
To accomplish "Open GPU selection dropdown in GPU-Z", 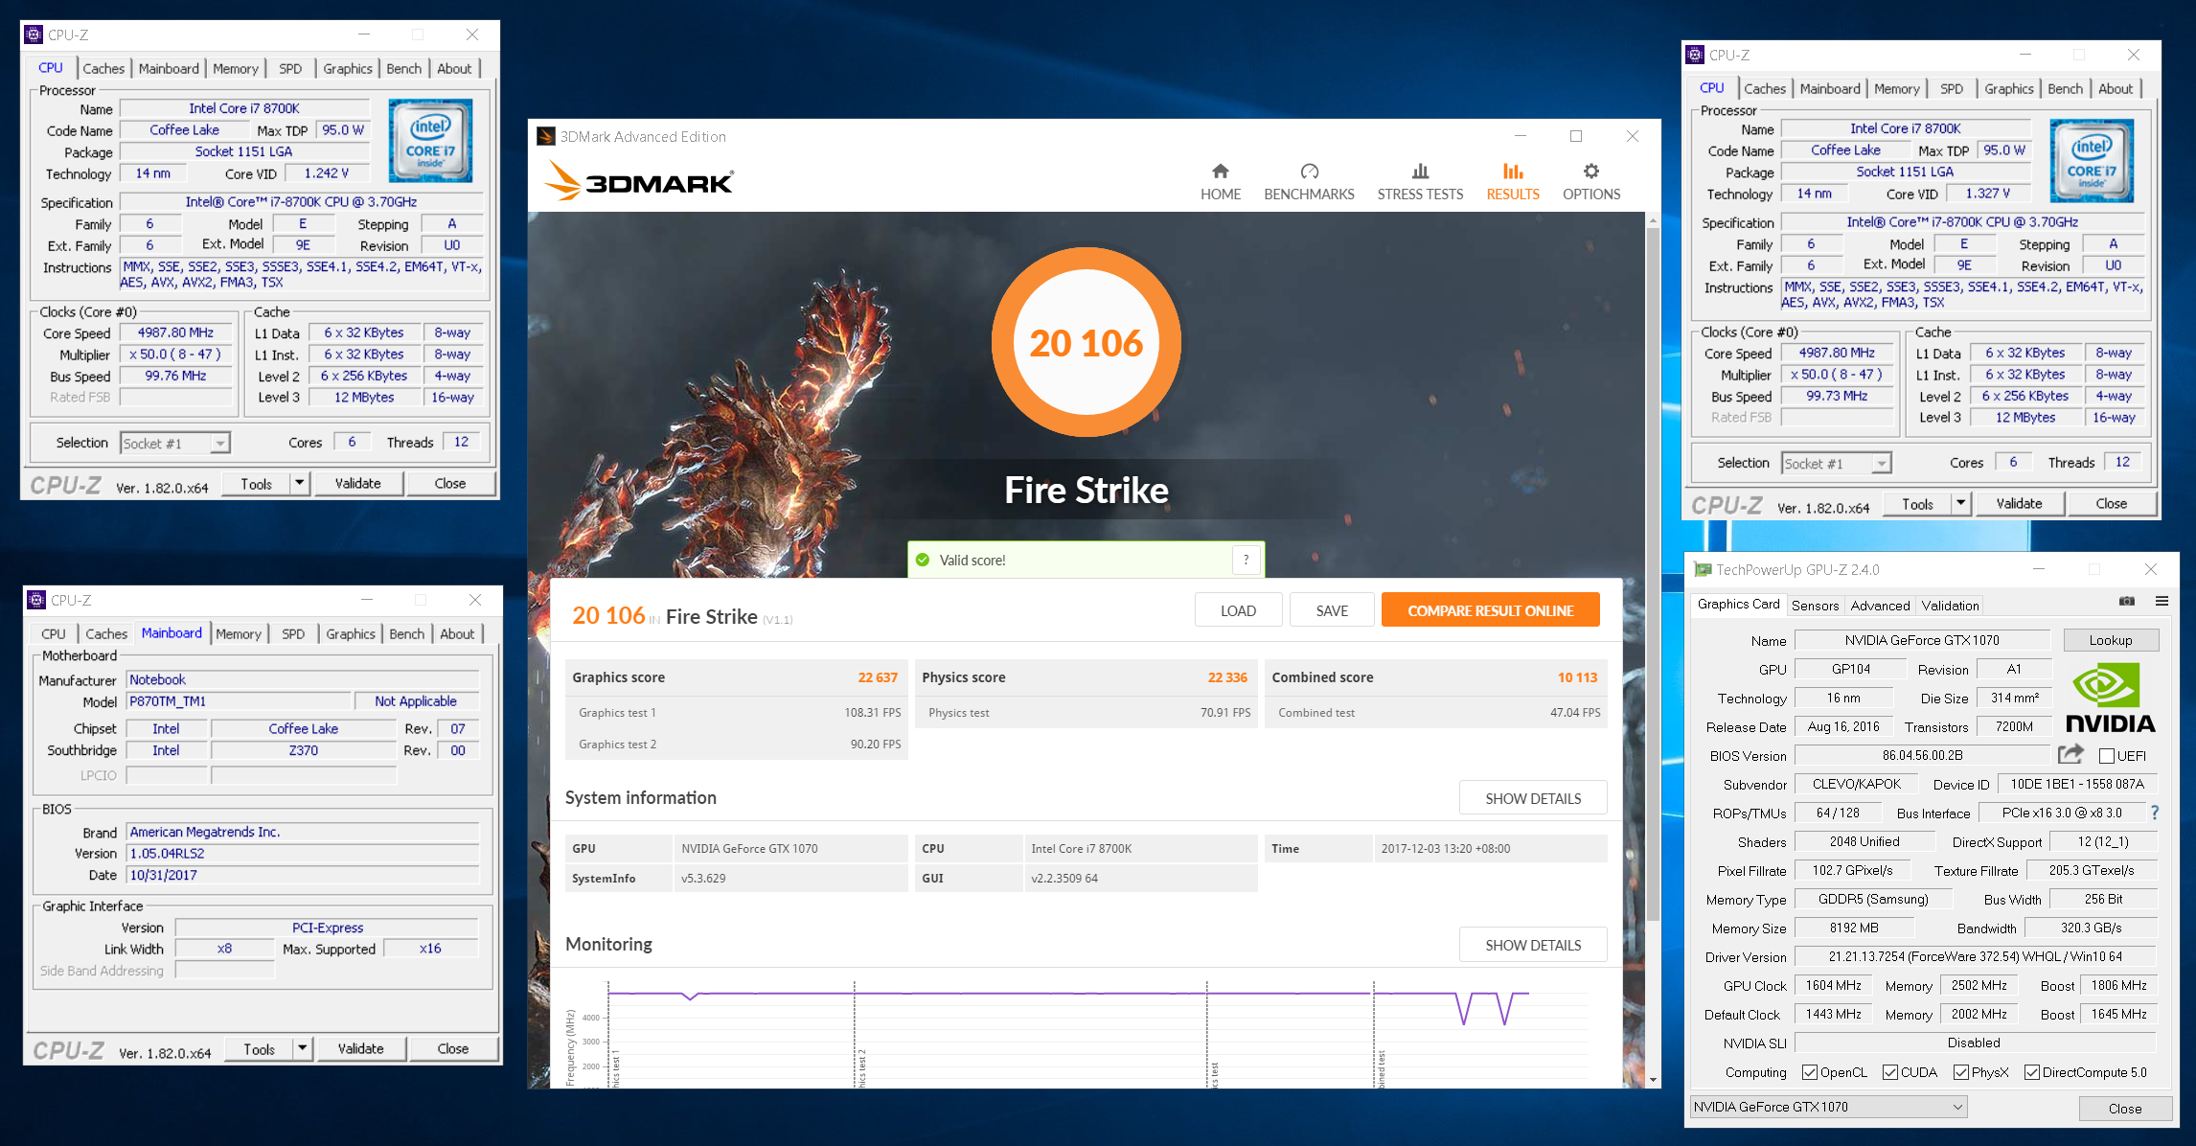I will point(1829,1107).
